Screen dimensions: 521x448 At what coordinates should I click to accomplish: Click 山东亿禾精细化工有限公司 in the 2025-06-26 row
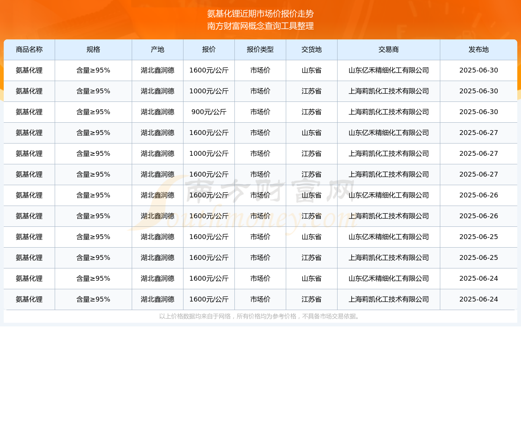tap(389, 195)
